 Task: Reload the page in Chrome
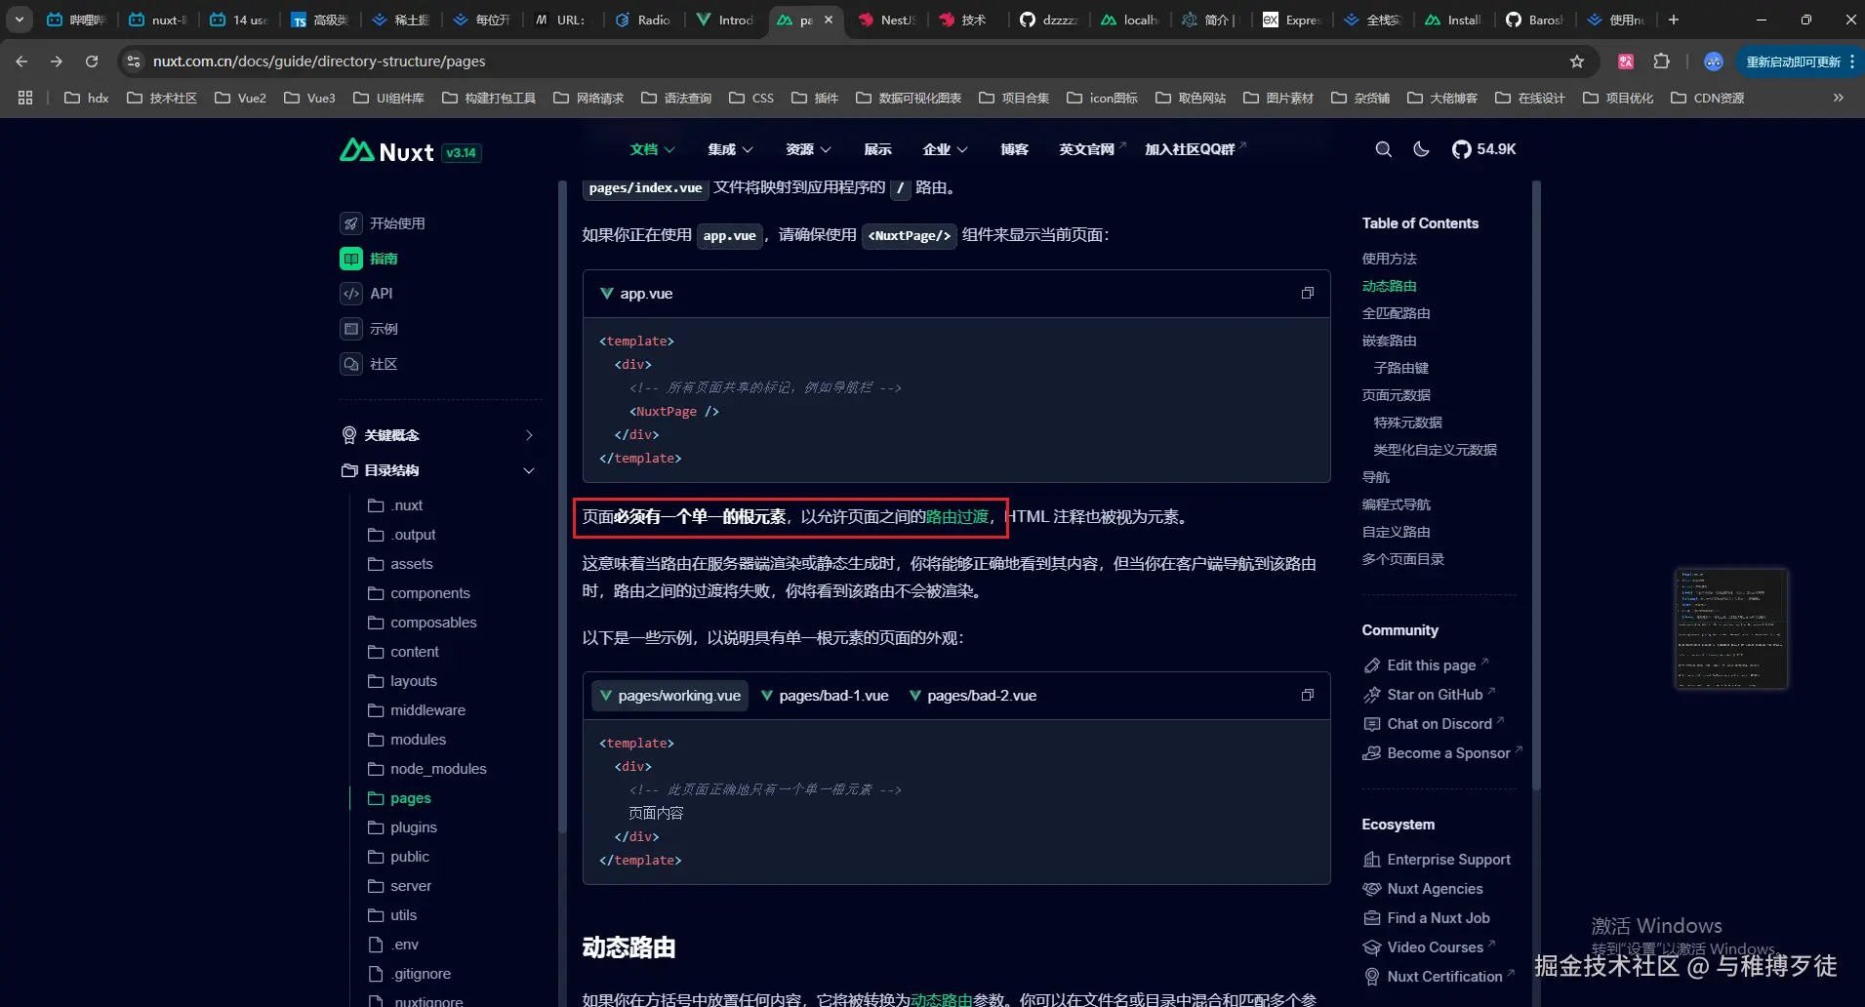[x=92, y=61]
